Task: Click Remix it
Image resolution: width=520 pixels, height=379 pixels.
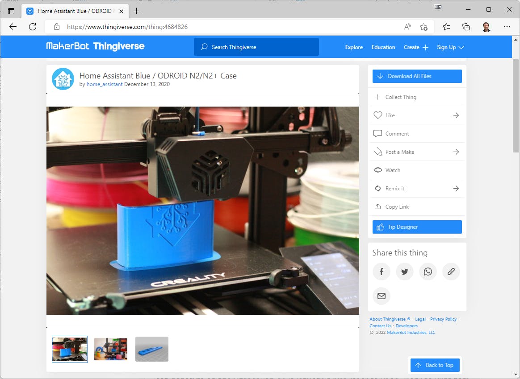Action: tap(394, 189)
